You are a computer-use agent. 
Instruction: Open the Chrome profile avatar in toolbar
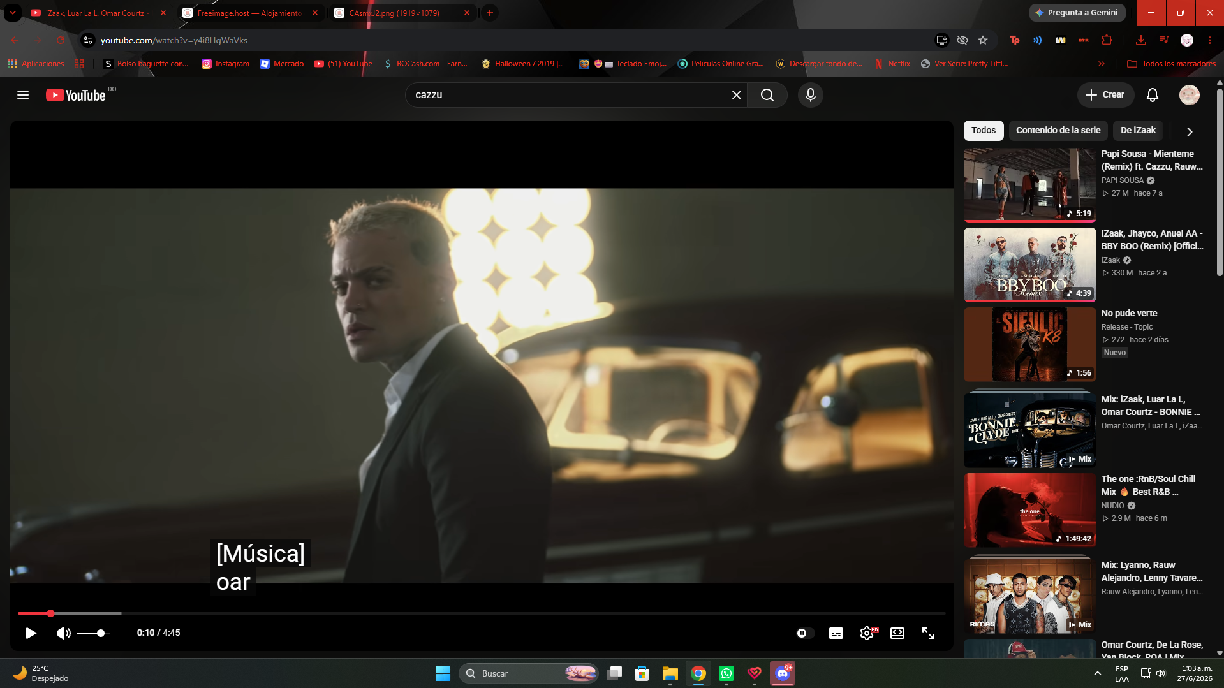pyautogui.click(x=1187, y=40)
